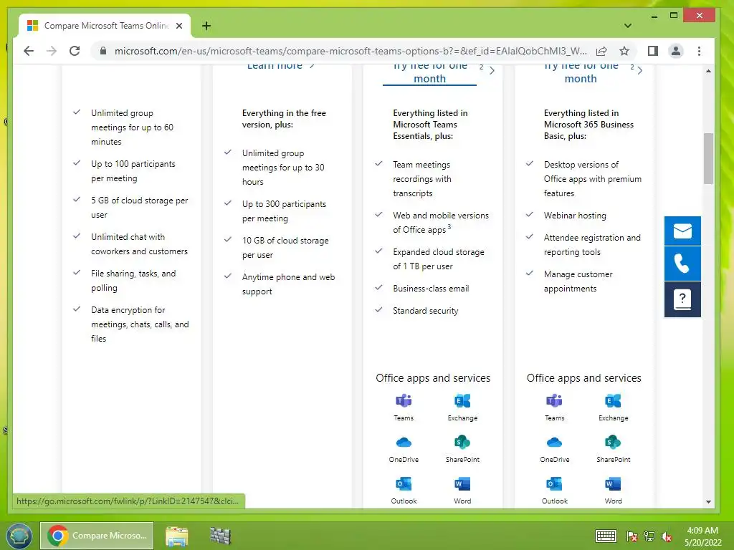Viewport: 734px width, 550px height.
Task: Open the firewall brick wall taskbar icon
Action: (220, 536)
